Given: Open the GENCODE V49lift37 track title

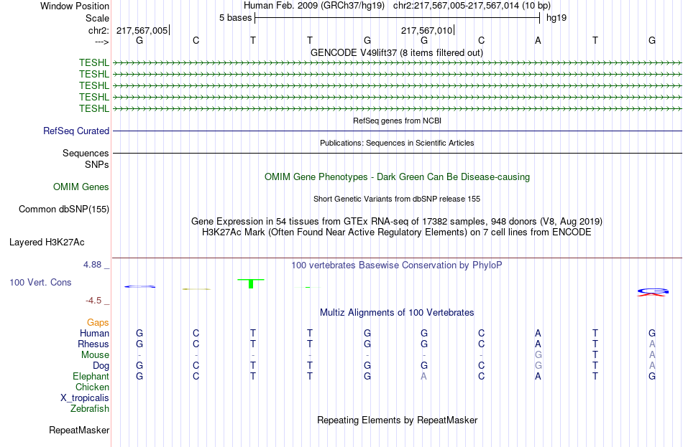Looking at the screenshot, I should 396,52.
